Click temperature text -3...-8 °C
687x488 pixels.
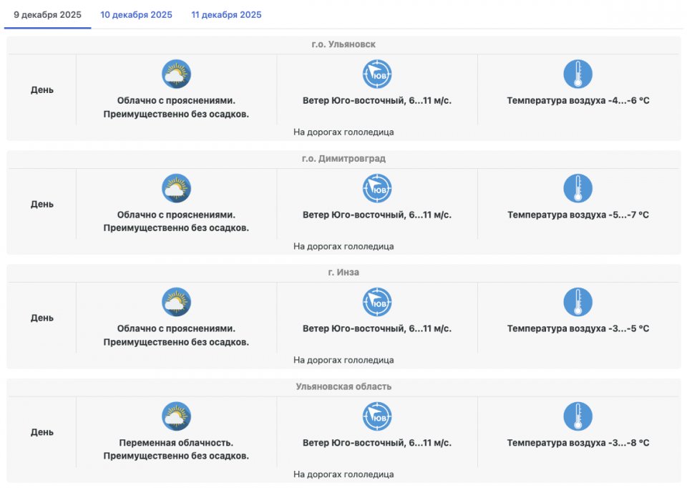[578, 443]
